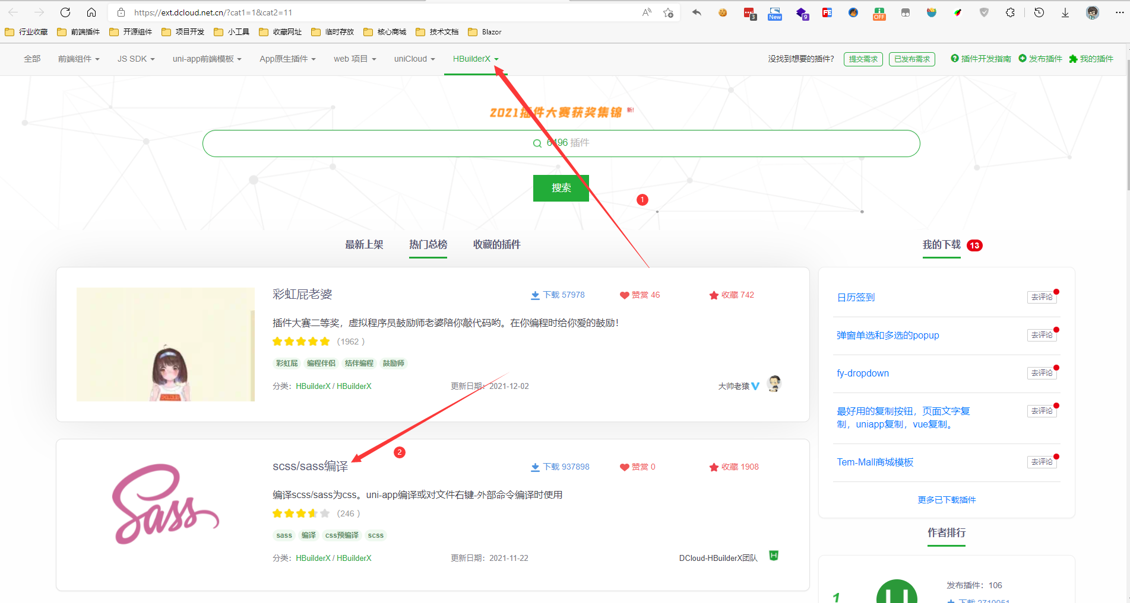This screenshot has width=1130, height=603.
Task: Click 去评论 next to Tem-Mall商城模板
Action: (1042, 462)
